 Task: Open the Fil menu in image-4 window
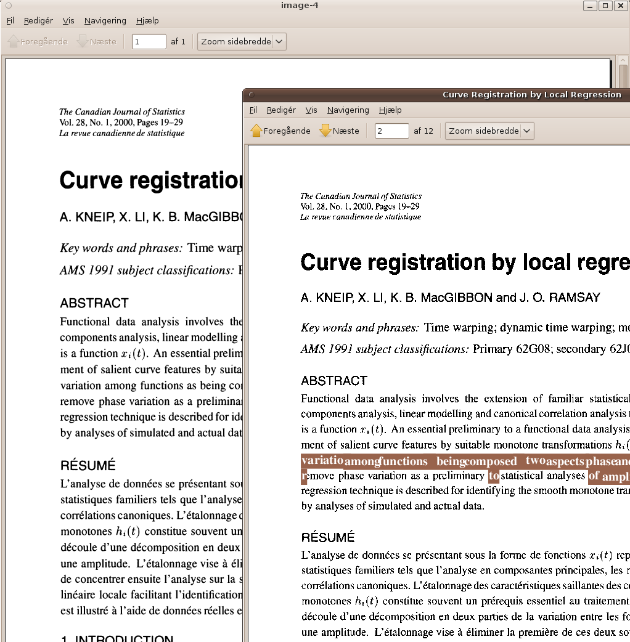click(10, 20)
